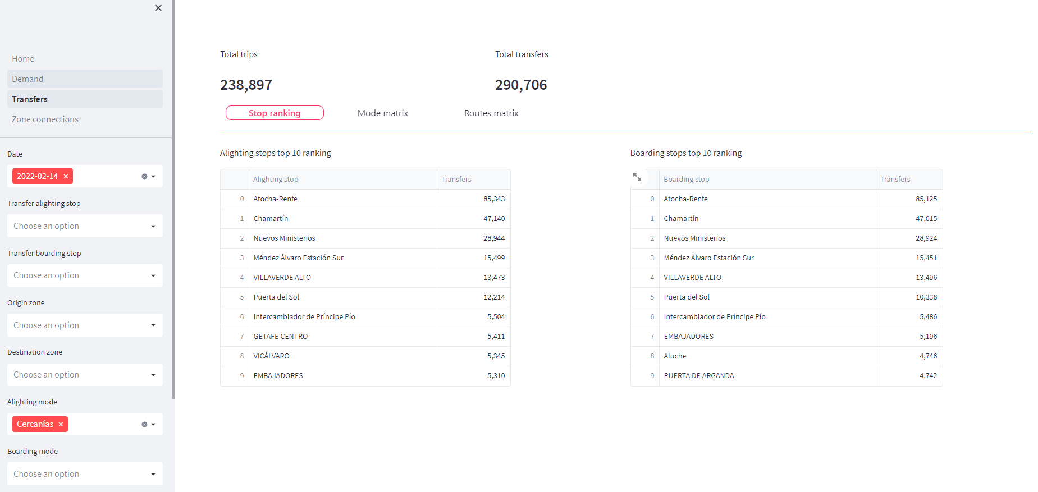This screenshot has width=1038, height=492.
Task: Open the Transfer alighting stop dropdown
Action: pos(85,226)
